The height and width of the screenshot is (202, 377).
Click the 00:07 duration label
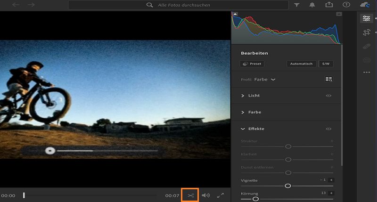click(172, 196)
